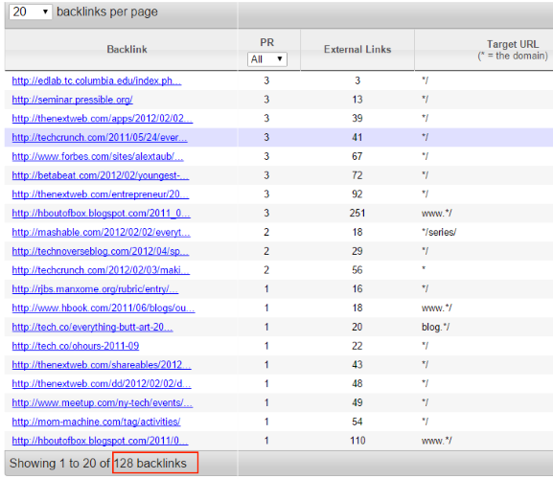The width and height of the screenshot is (553, 479).
Task: Open the technoverseblog.com link
Action: click(101, 251)
